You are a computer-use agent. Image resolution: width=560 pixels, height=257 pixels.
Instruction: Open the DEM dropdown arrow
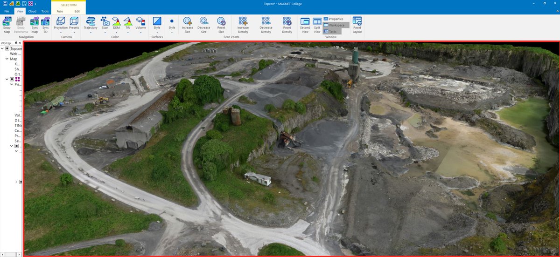(116, 34)
